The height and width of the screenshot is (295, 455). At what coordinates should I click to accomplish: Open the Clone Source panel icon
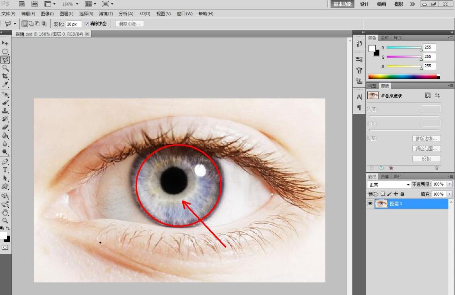359,81
